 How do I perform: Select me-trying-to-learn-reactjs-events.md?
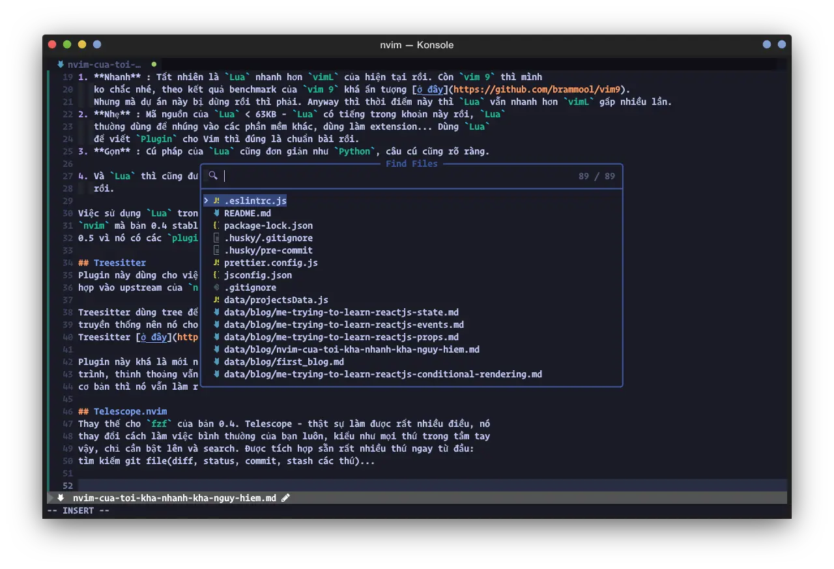(344, 325)
